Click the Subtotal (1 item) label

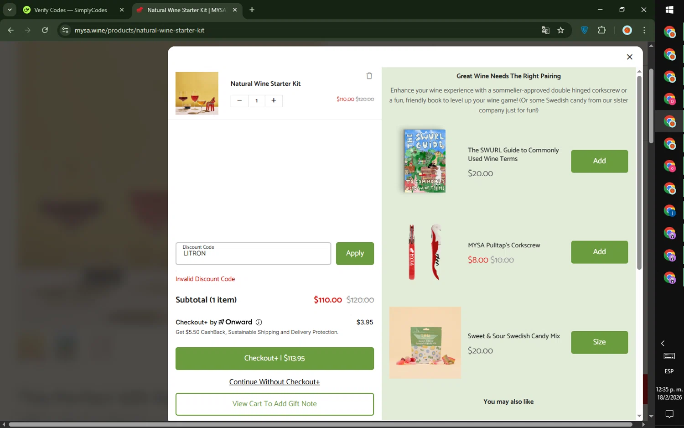[x=206, y=300]
